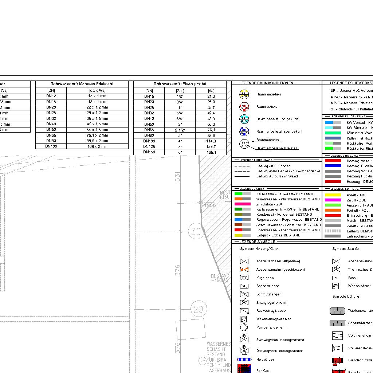Click the Leitung im Fußboden dashed line sample
The height and width of the screenshot is (373, 373).
[242, 166]
